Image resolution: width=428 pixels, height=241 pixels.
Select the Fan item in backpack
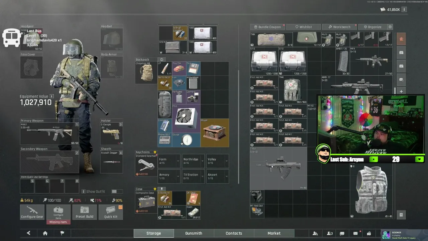(179, 83)
